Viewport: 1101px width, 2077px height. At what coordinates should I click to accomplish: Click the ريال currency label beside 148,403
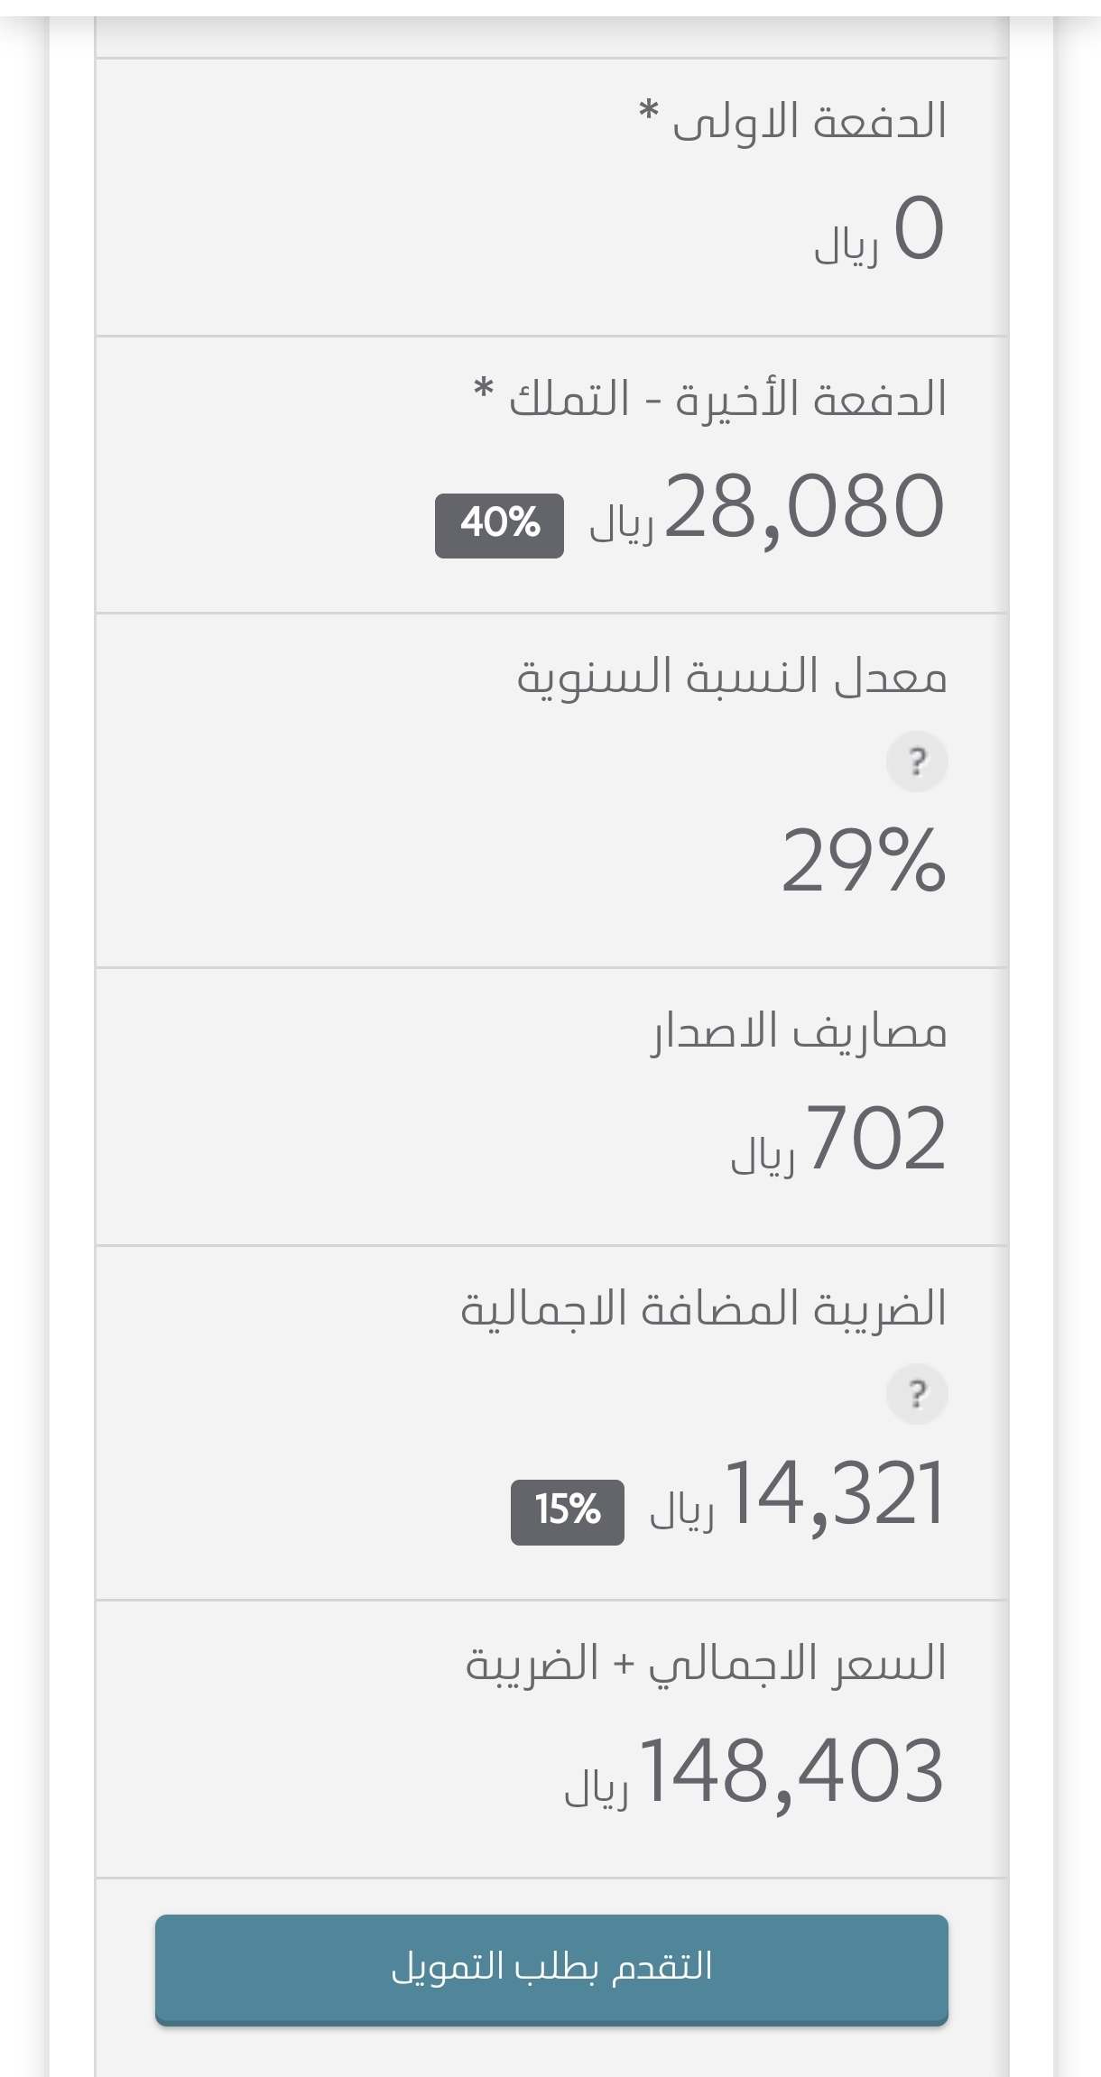597,1786
